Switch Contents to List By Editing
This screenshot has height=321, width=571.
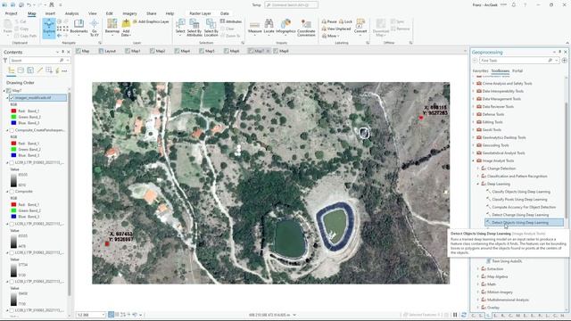[39, 70]
